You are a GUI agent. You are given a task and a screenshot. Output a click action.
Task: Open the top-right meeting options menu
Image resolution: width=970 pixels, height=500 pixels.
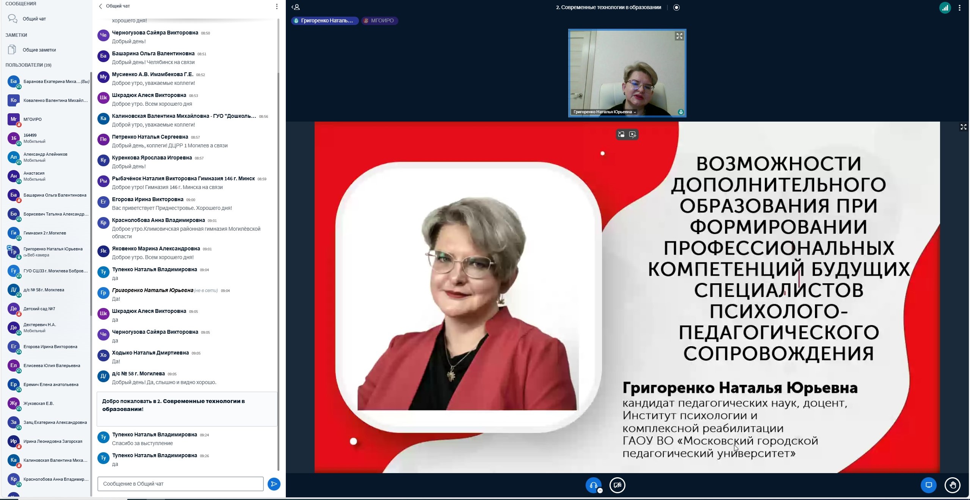pos(959,8)
